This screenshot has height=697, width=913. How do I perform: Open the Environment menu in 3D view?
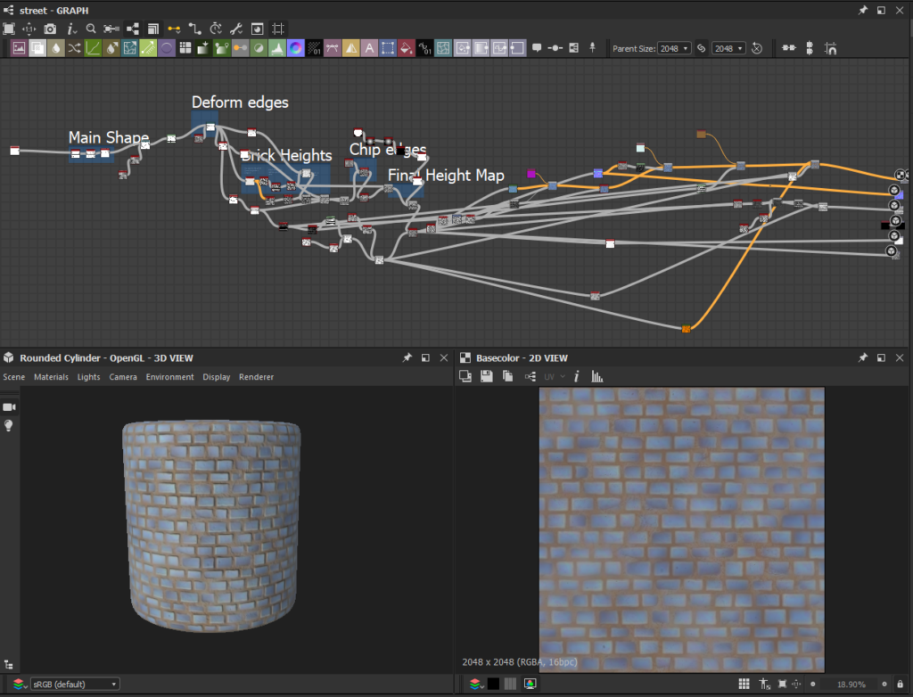pyautogui.click(x=169, y=377)
